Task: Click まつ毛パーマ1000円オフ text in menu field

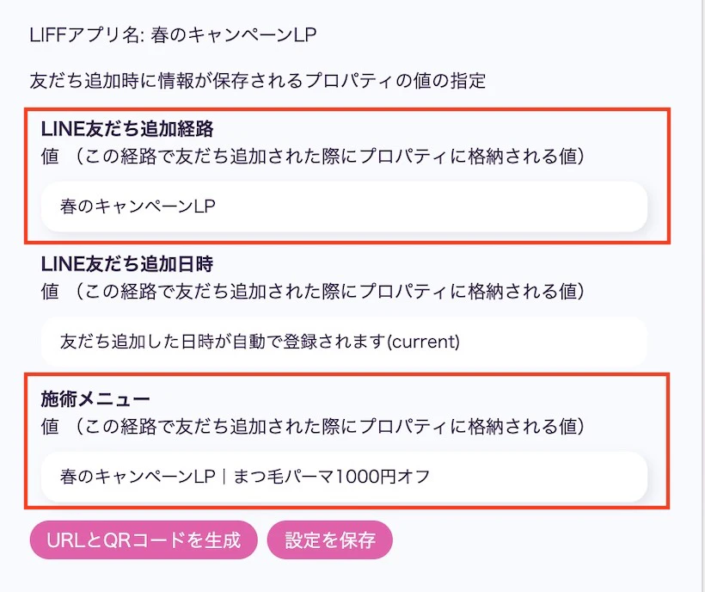Action: point(332,477)
